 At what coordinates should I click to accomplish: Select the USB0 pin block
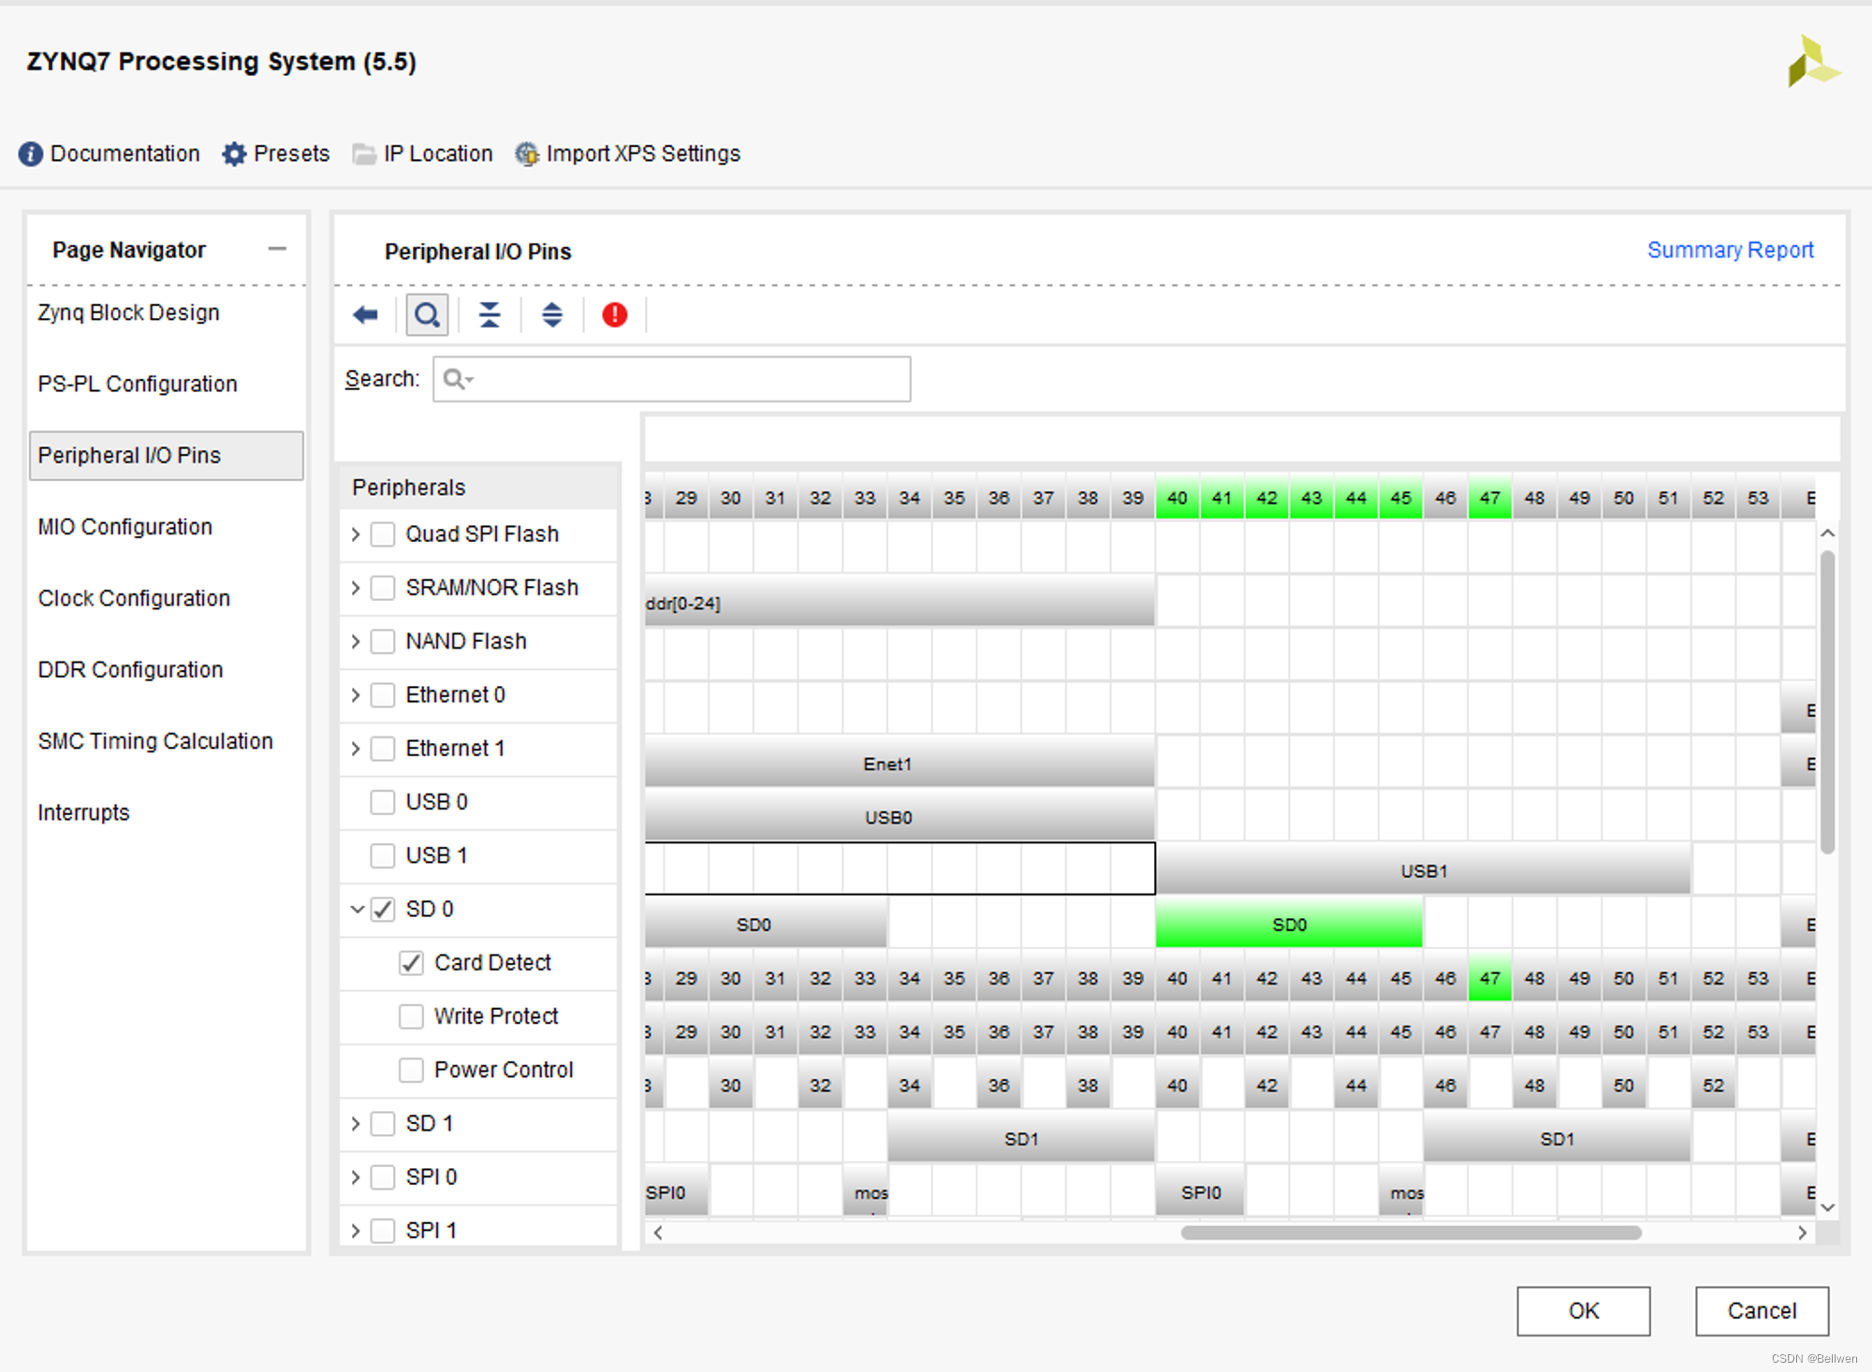[x=899, y=816]
